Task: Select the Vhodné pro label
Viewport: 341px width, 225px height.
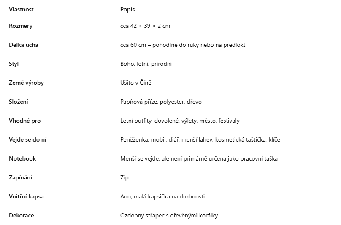Action: pos(24,121)
